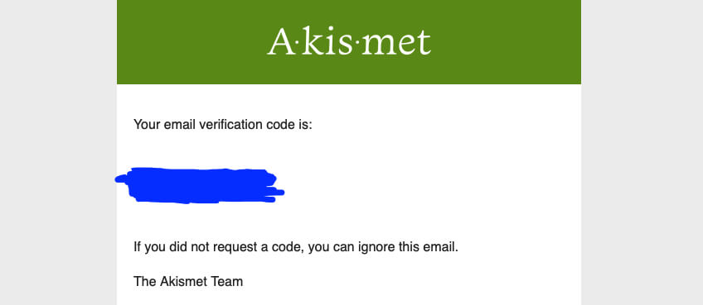Image resolution: width=703 pixels, height=305 pixels.
Task: Click the dot between kis and met
Action: 357,45
